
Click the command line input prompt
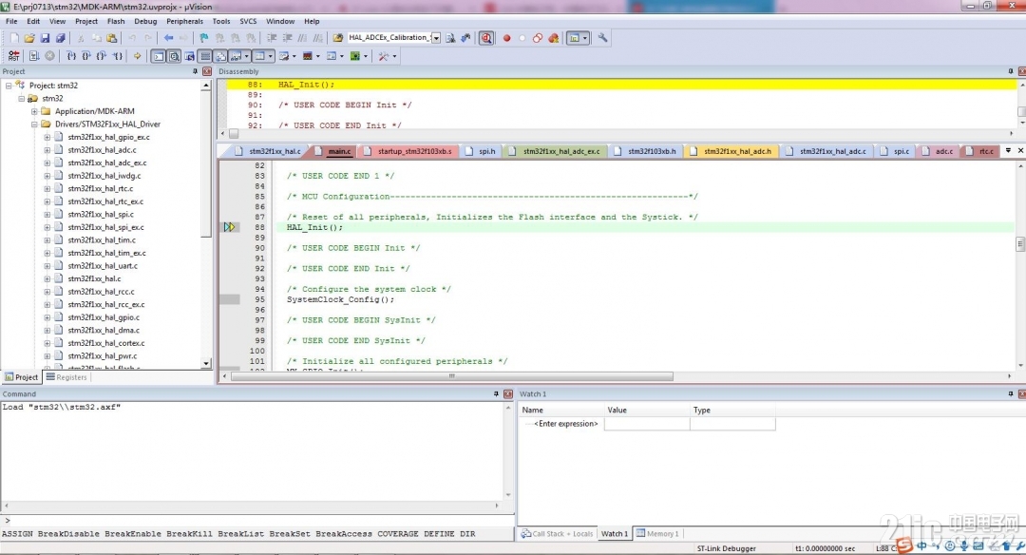click(x=256, y=521)
